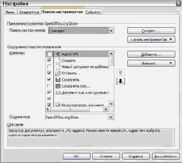Click the email document envelope icon

(x=58, y=93)
